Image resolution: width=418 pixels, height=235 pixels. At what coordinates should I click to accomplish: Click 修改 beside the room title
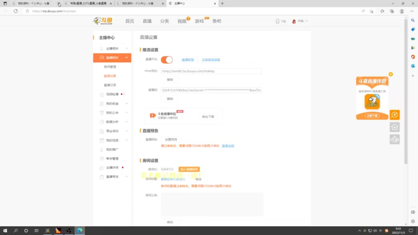click(x=199, y=179)
